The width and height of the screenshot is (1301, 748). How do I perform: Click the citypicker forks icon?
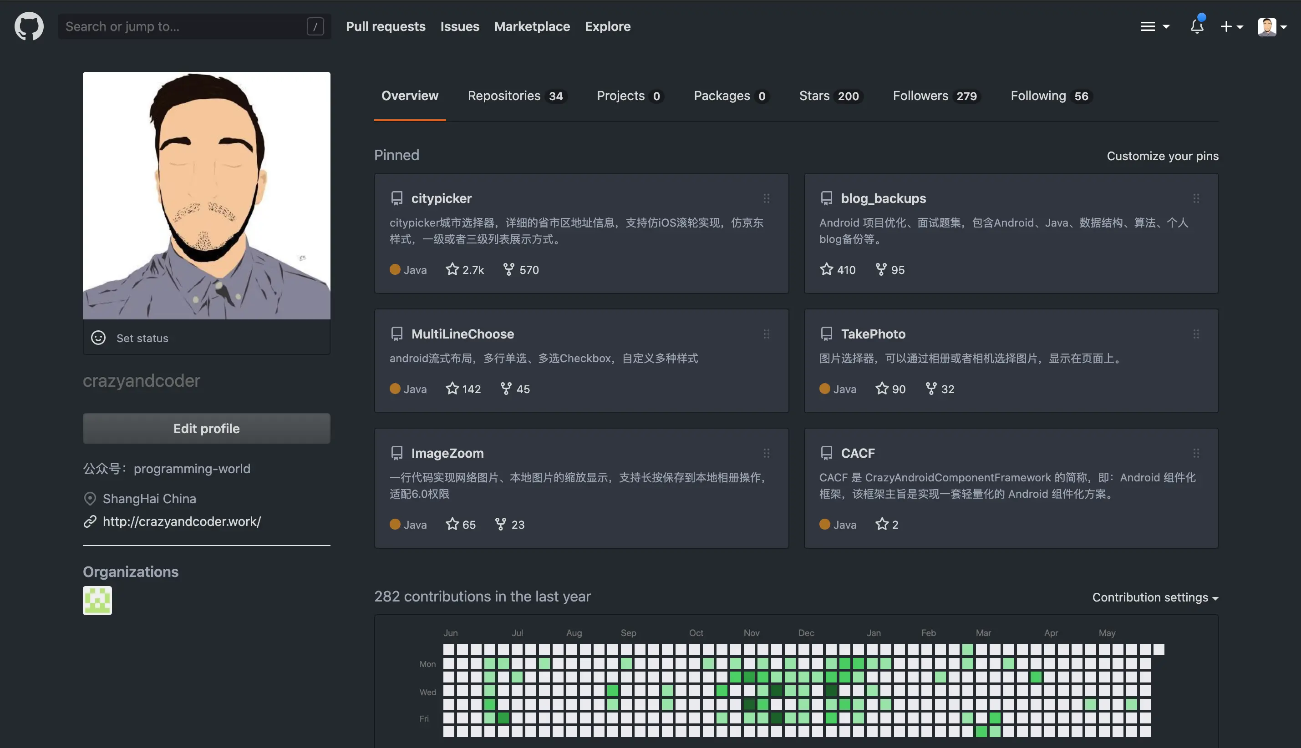coord(508,269)
